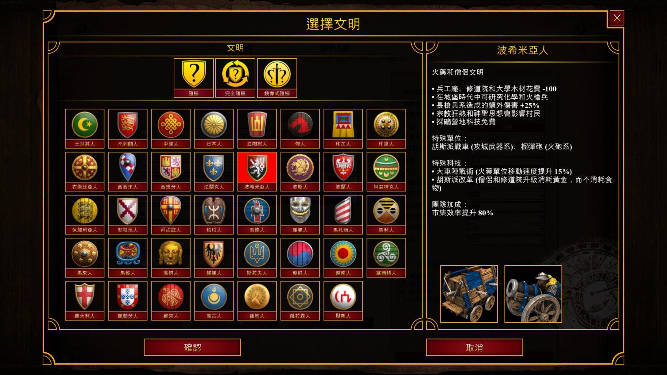Choose the 完全隨機 full random option
The width and height of the screenshot is (667, 375).
(235, 78)
